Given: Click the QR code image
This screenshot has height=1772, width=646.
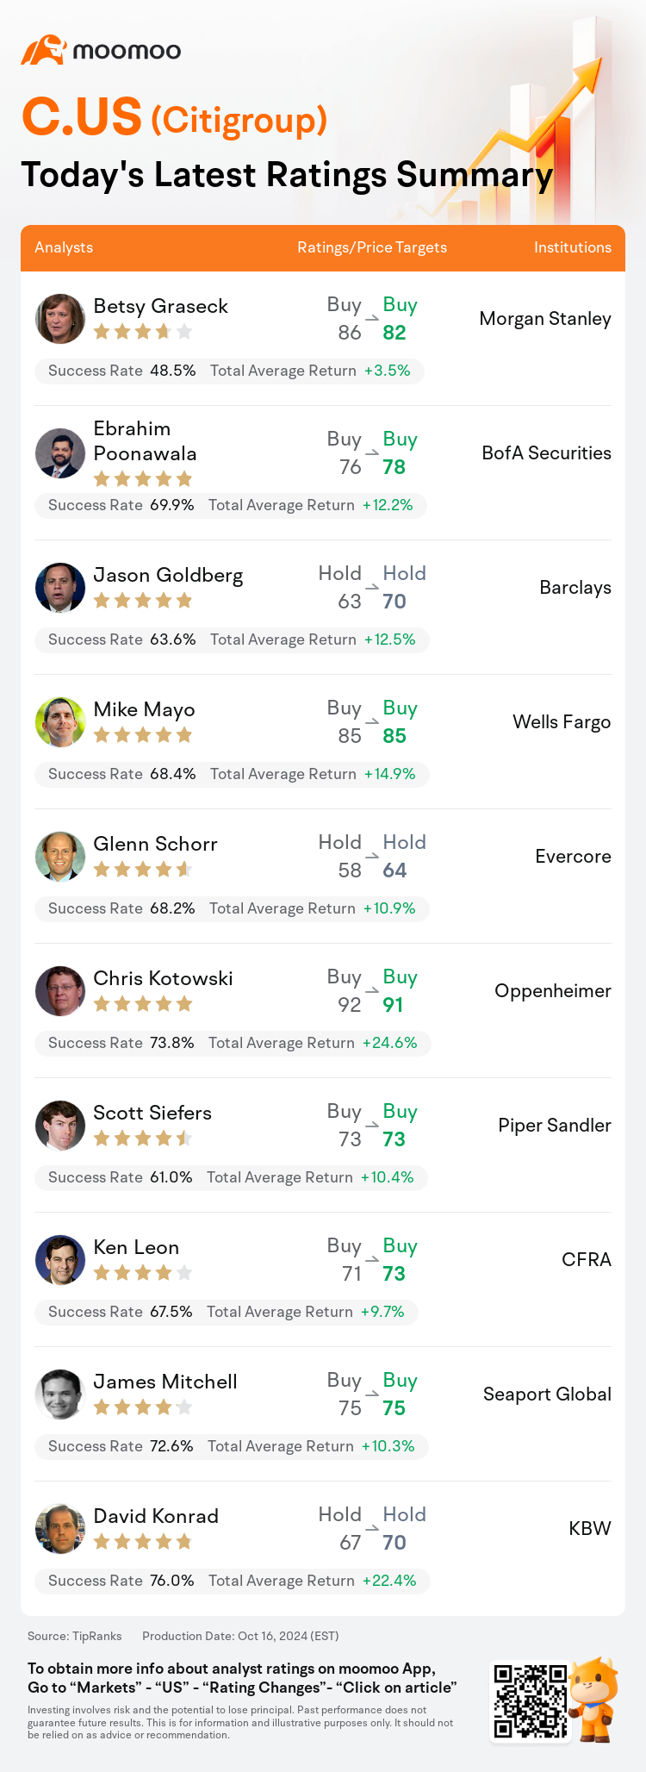Looking at the screenshot, I should 528,1701.
